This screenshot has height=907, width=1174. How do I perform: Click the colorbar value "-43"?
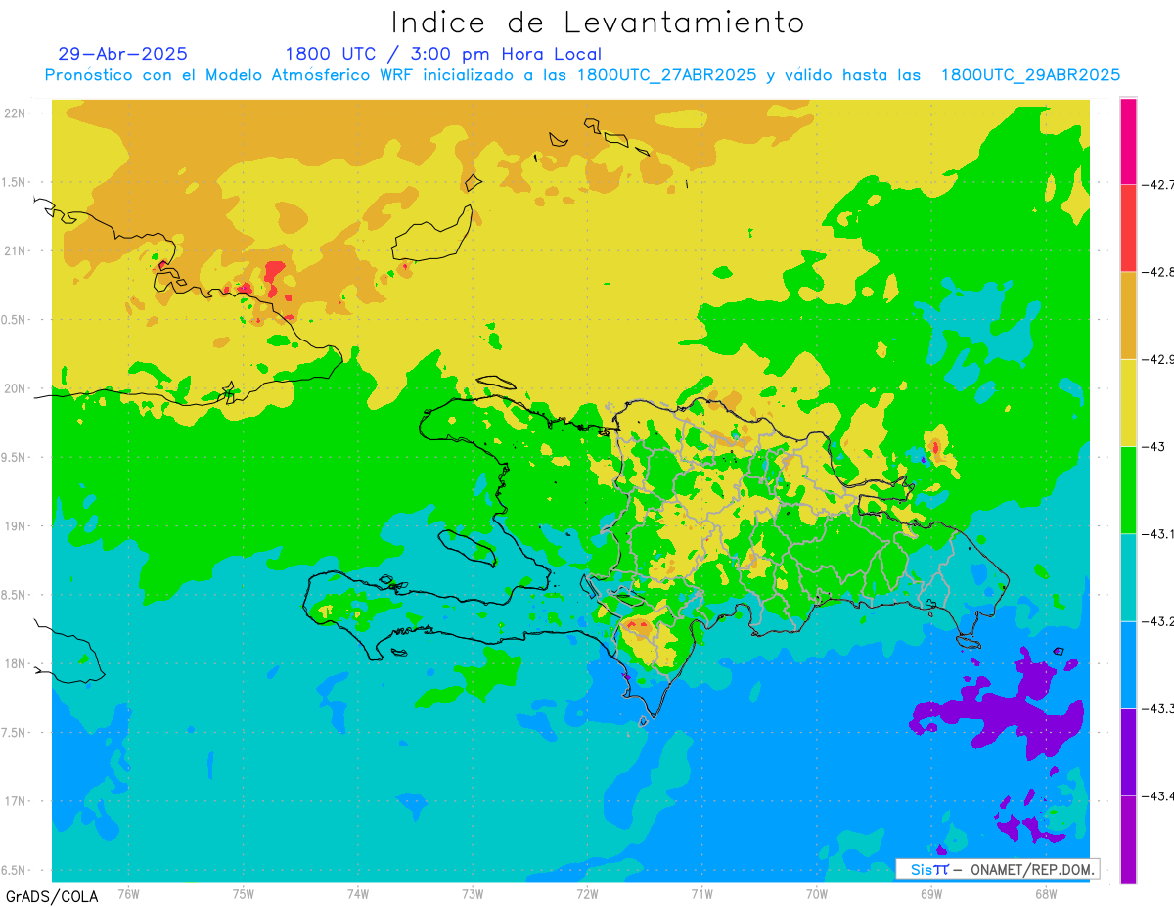pos(1152,446)
